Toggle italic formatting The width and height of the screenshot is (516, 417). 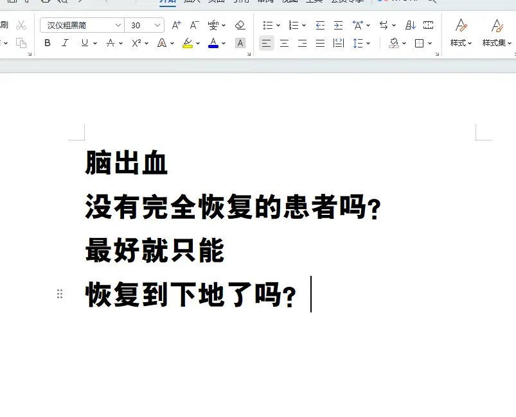[x=65, y=43]
